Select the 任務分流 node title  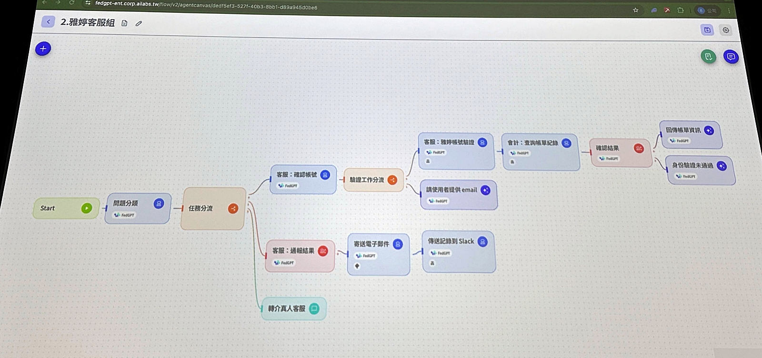tap(201, 209)
